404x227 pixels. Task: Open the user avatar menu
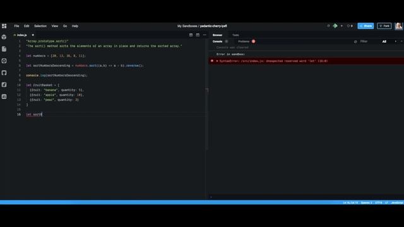398,26
